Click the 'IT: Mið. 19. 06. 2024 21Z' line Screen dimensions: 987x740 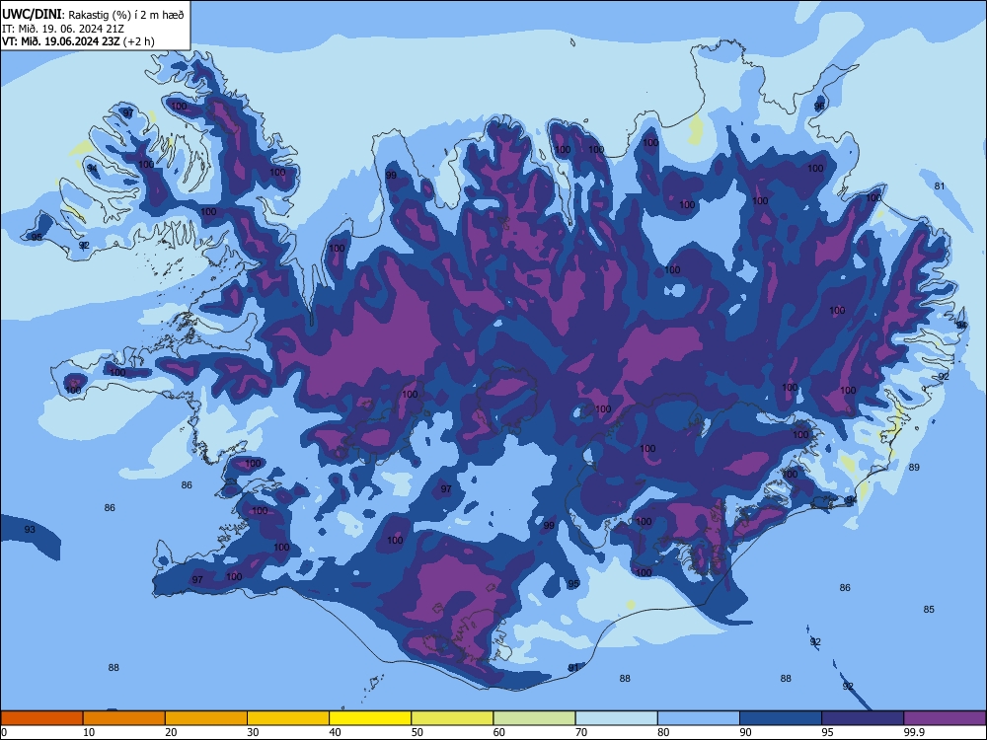pyautogui.click(x=63, y=29)
